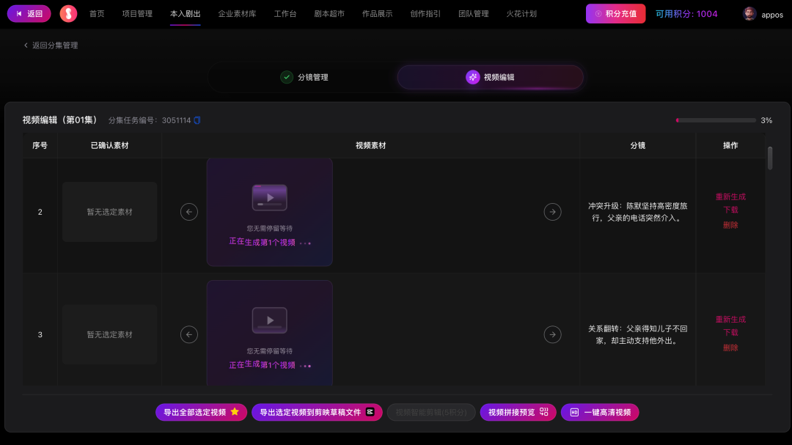Open the 火花计划 menu item
The image size is (792, 445).
click(521, 14)
